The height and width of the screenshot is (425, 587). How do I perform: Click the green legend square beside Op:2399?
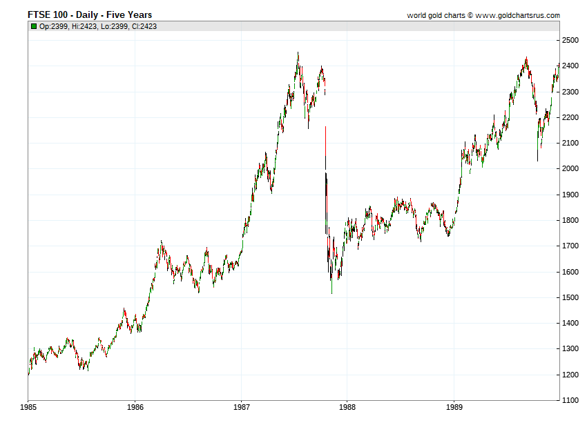click(x=34, y=26)
